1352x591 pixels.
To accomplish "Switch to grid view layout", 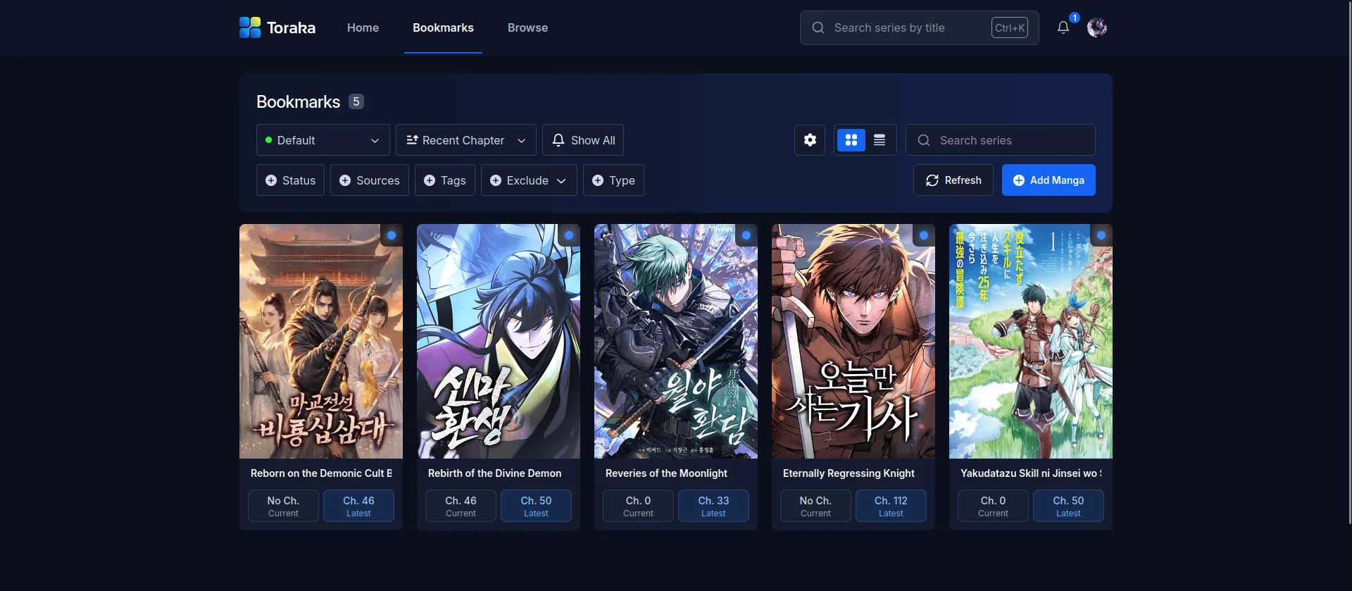I will [x=851, y=140].
